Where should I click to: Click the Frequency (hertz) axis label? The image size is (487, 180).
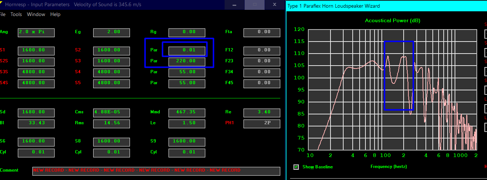pyautogui.click(x=389, y=167)
